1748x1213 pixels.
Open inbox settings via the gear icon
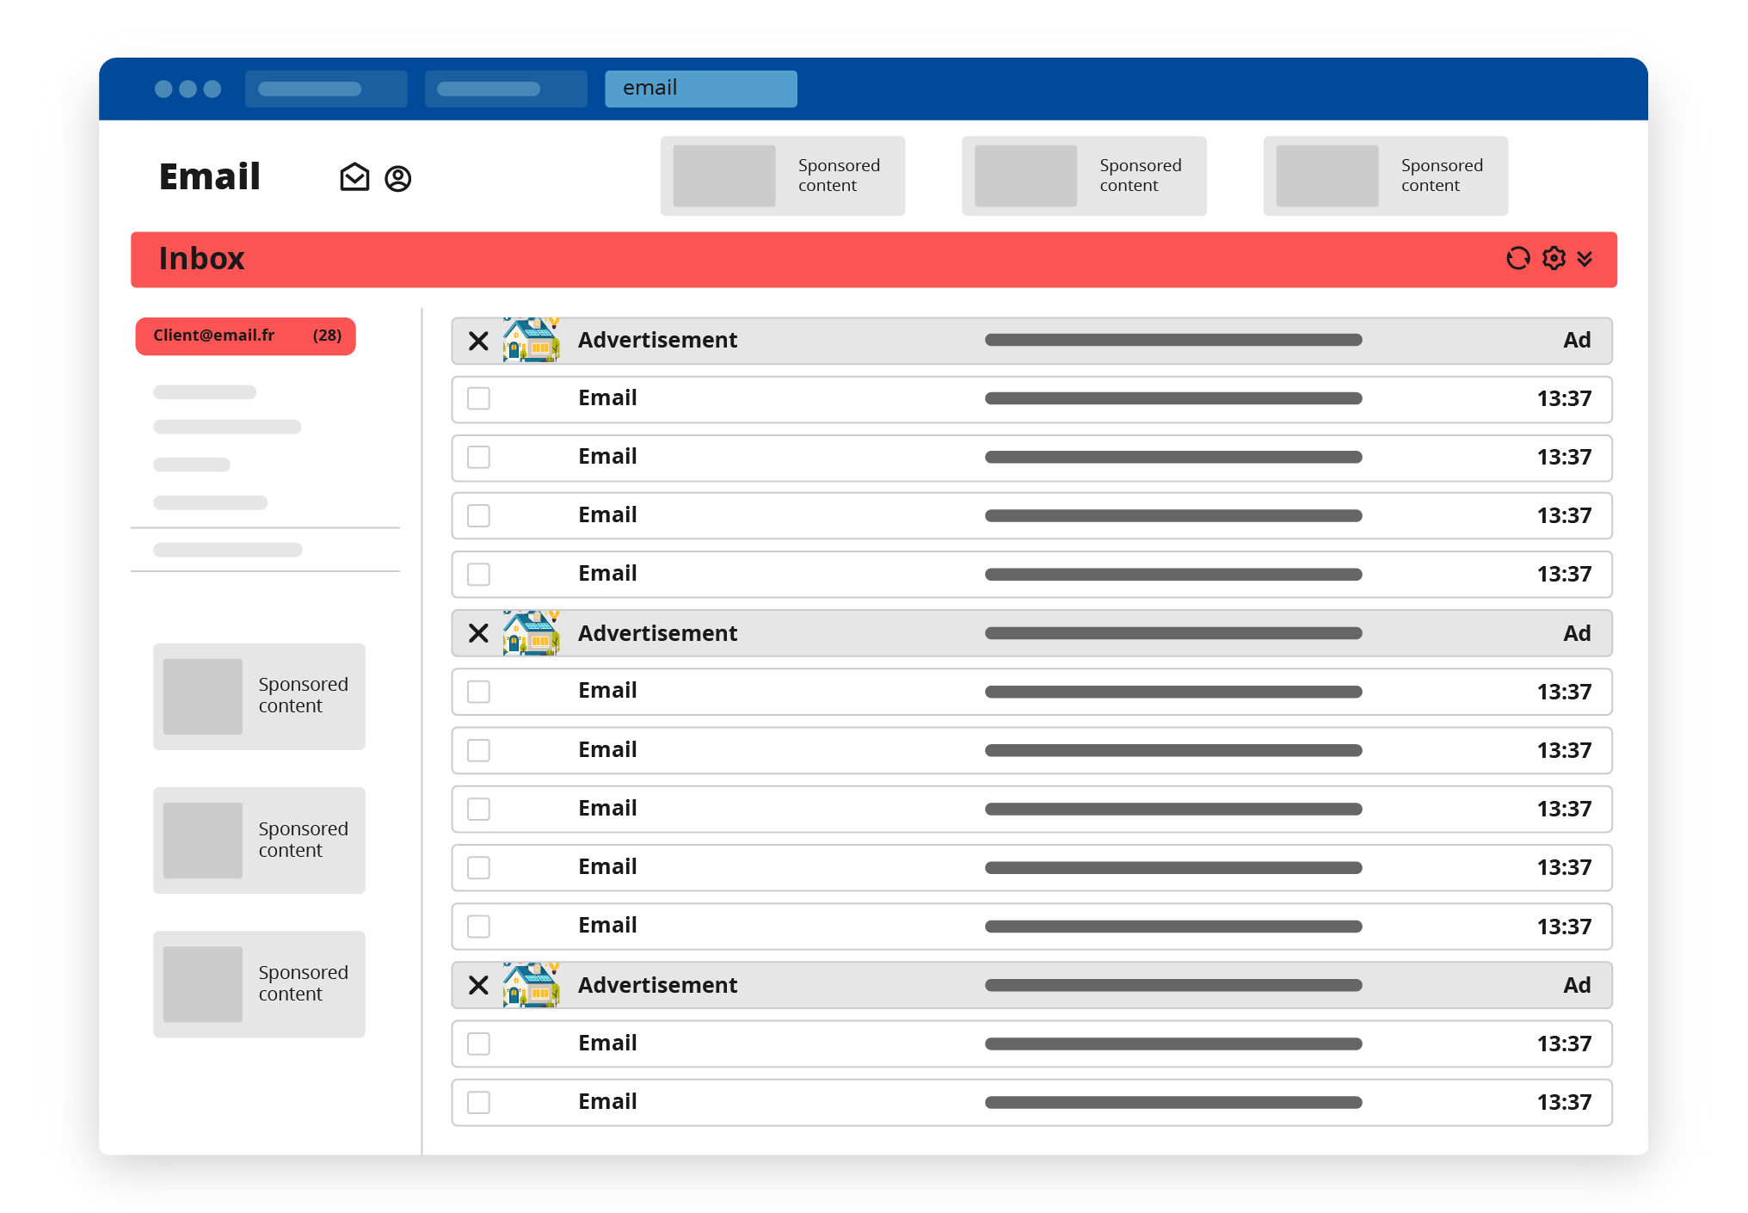[x=1554, y=258]
